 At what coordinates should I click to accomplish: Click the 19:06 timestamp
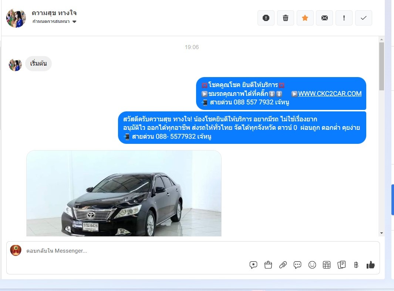[192, 47]
